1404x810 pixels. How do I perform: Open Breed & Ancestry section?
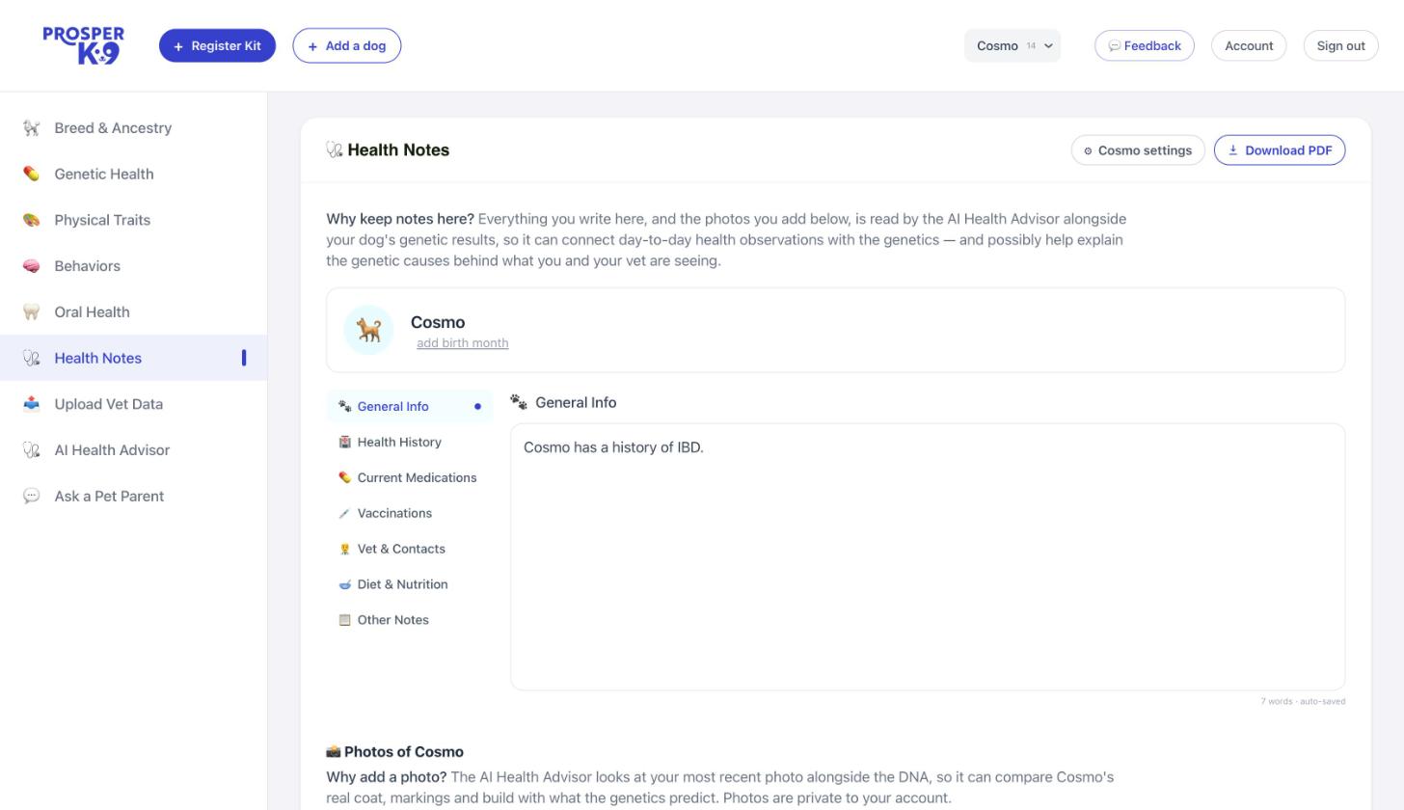coord(133,128)
